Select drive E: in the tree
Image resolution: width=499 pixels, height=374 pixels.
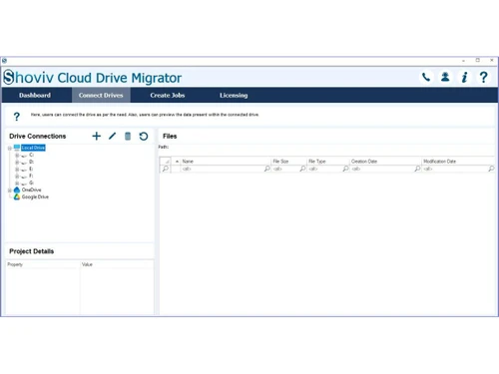click(x=31, y=169)
